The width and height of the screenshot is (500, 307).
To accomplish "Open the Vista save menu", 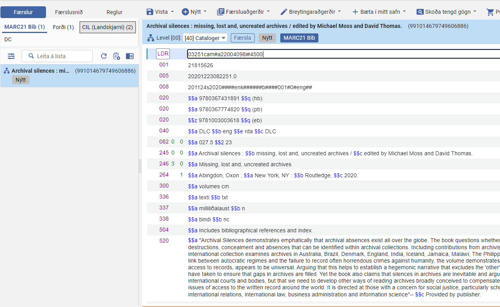I will pyautogui.click(x=160, y=12).
